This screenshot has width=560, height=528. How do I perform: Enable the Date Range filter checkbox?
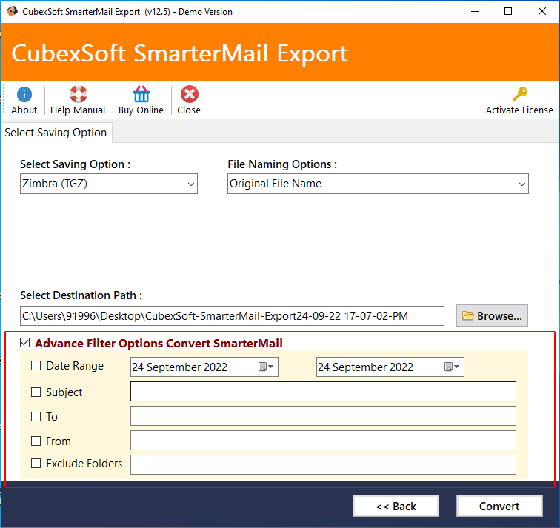pyautogui.click(x=36, y=366)
